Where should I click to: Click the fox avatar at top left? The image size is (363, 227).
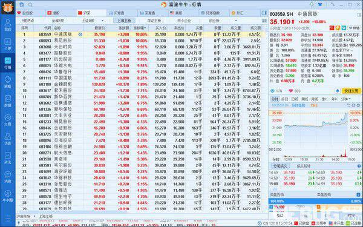(x=8, y=7)
